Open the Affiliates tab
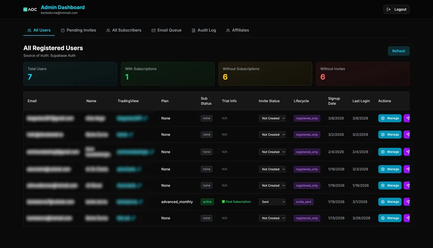 [237, 30]
